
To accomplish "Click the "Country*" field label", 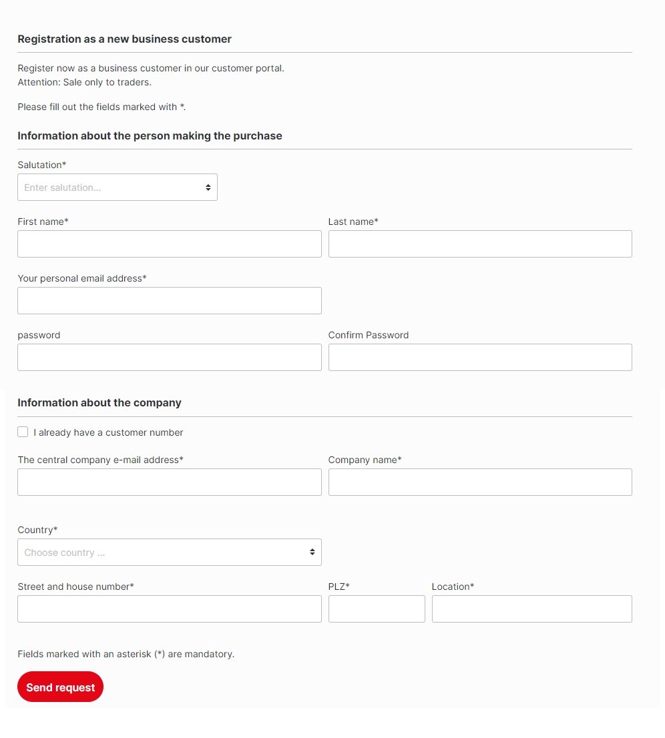I will tap(37, 530).
